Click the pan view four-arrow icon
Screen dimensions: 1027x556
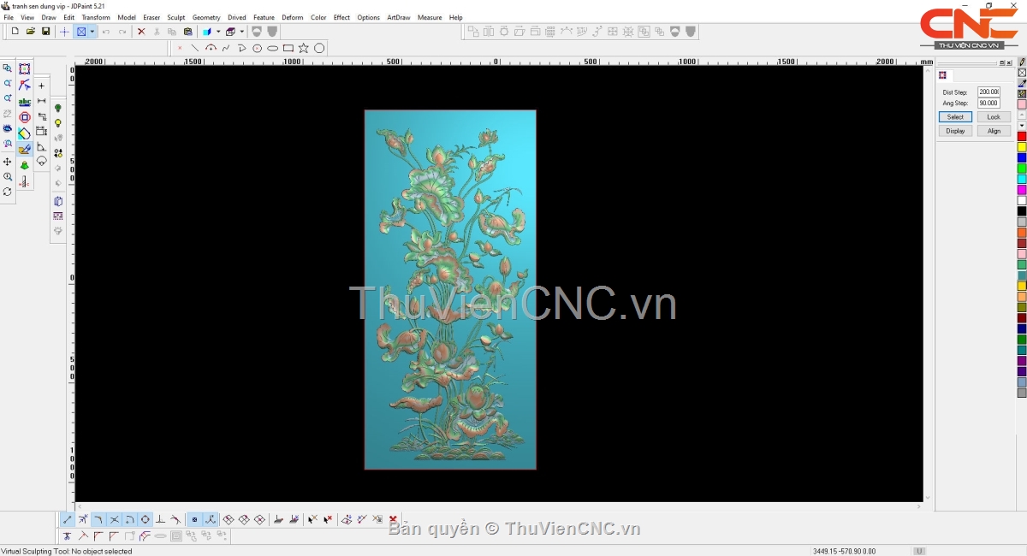[x=8, y=162]
